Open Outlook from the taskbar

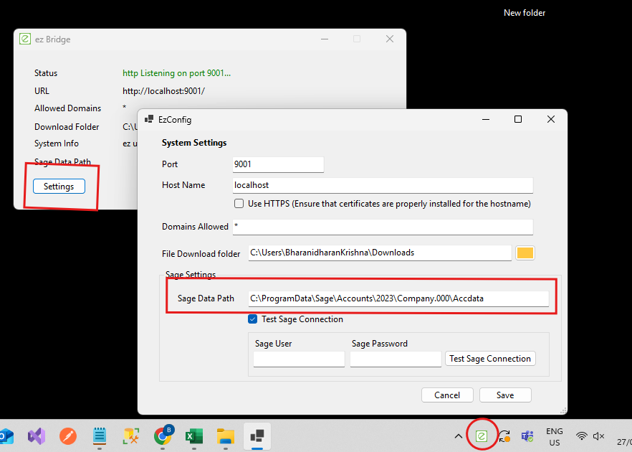tap(6, 436)
